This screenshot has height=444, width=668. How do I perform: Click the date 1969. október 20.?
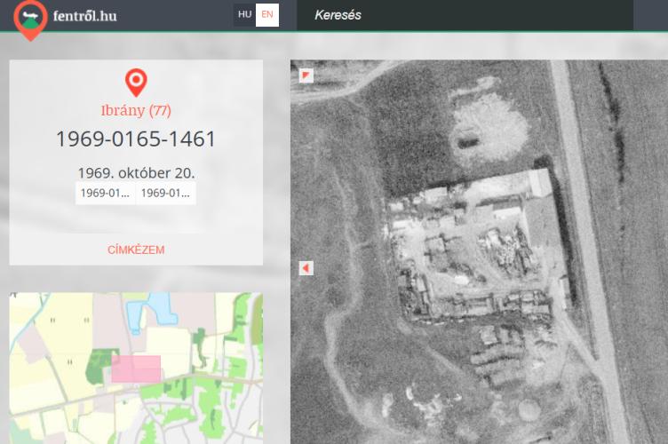point(136,172)
